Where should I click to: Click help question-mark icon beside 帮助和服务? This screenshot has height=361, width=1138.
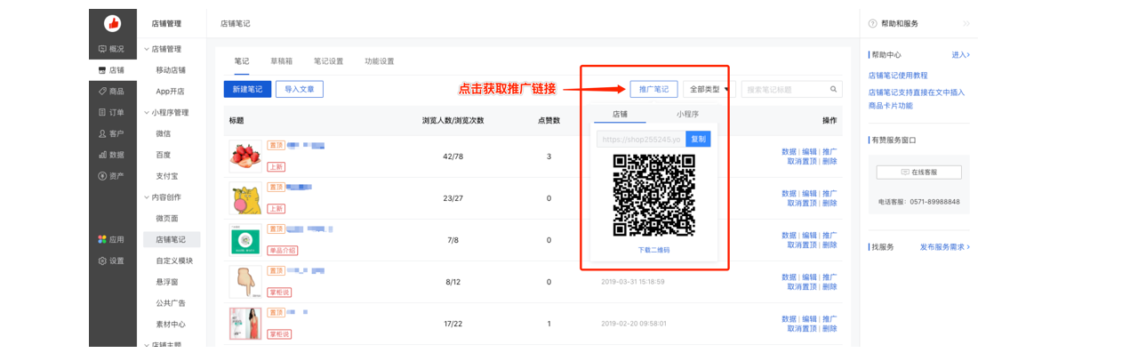(872, 24)
